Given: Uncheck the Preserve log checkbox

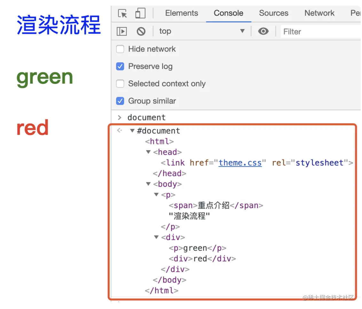Looking at the screenshot, I should pos(120,66).
